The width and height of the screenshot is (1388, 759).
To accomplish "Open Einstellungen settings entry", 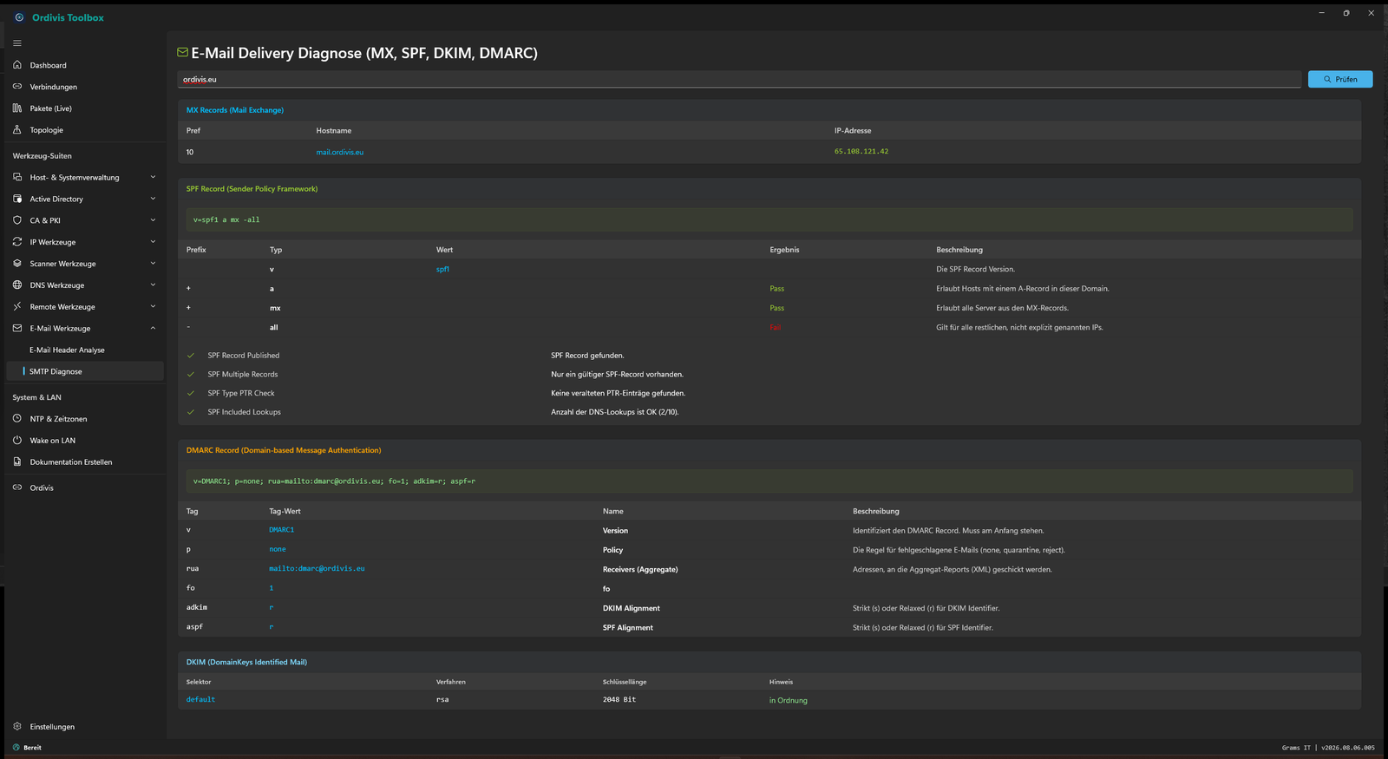I will click(x=85, y=727).
